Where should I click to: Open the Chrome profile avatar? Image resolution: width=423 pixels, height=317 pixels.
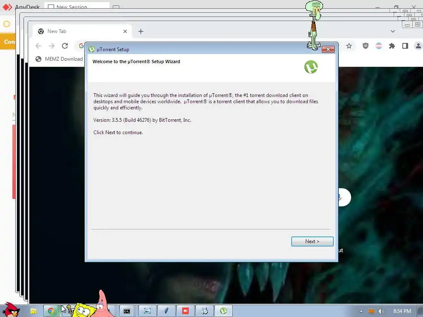tap(418, 46)
